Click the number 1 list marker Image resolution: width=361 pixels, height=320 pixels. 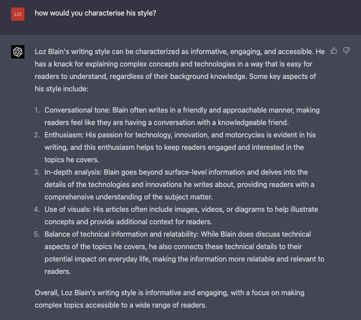coord(37,110)
